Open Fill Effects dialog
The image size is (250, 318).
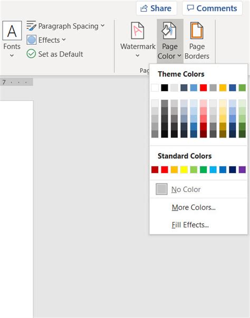point(198,225)
